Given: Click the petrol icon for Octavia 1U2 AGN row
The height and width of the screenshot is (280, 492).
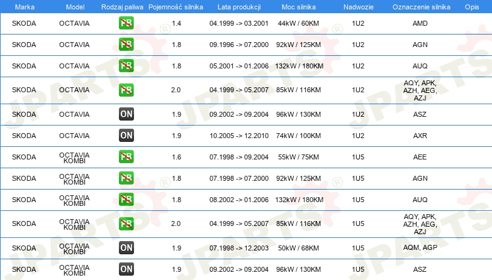Looking at the screenshot, I should (x=126, y=44).
